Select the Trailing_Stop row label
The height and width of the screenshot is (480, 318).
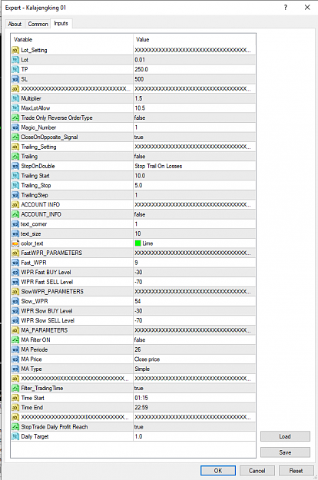[36, 185]
